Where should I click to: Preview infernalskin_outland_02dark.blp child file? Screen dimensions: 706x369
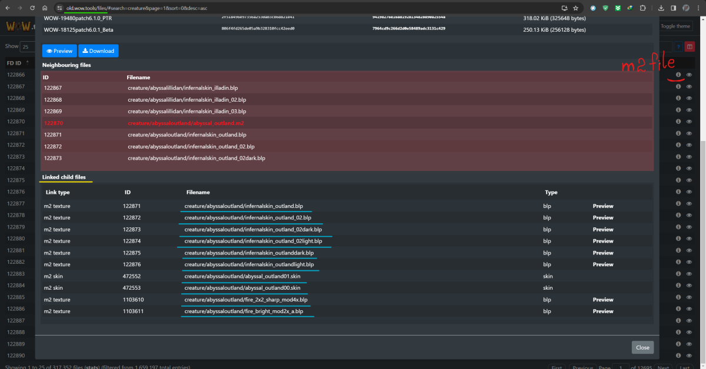602,230
